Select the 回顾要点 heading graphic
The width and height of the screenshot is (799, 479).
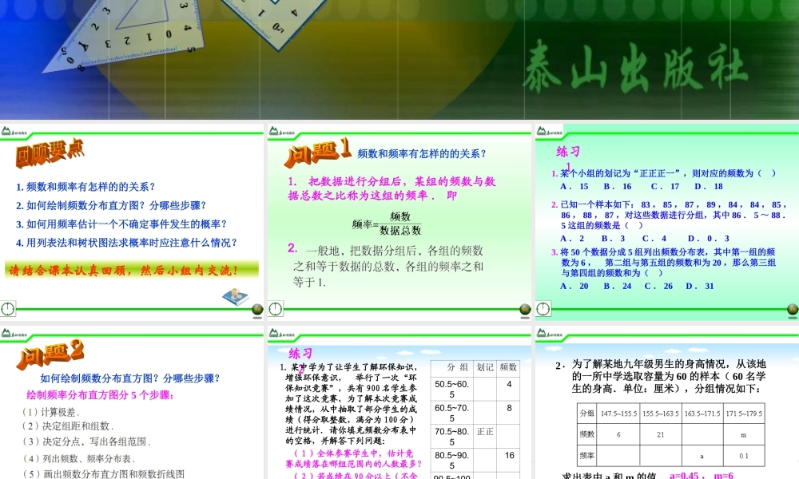click(x=50, y=152)
